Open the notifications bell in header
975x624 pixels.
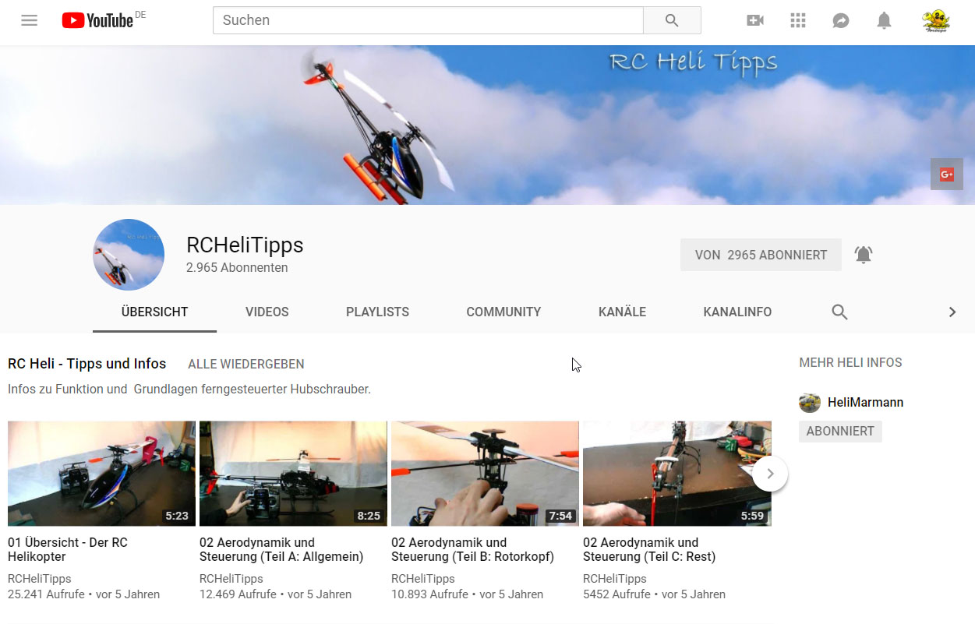coord(884,21)
